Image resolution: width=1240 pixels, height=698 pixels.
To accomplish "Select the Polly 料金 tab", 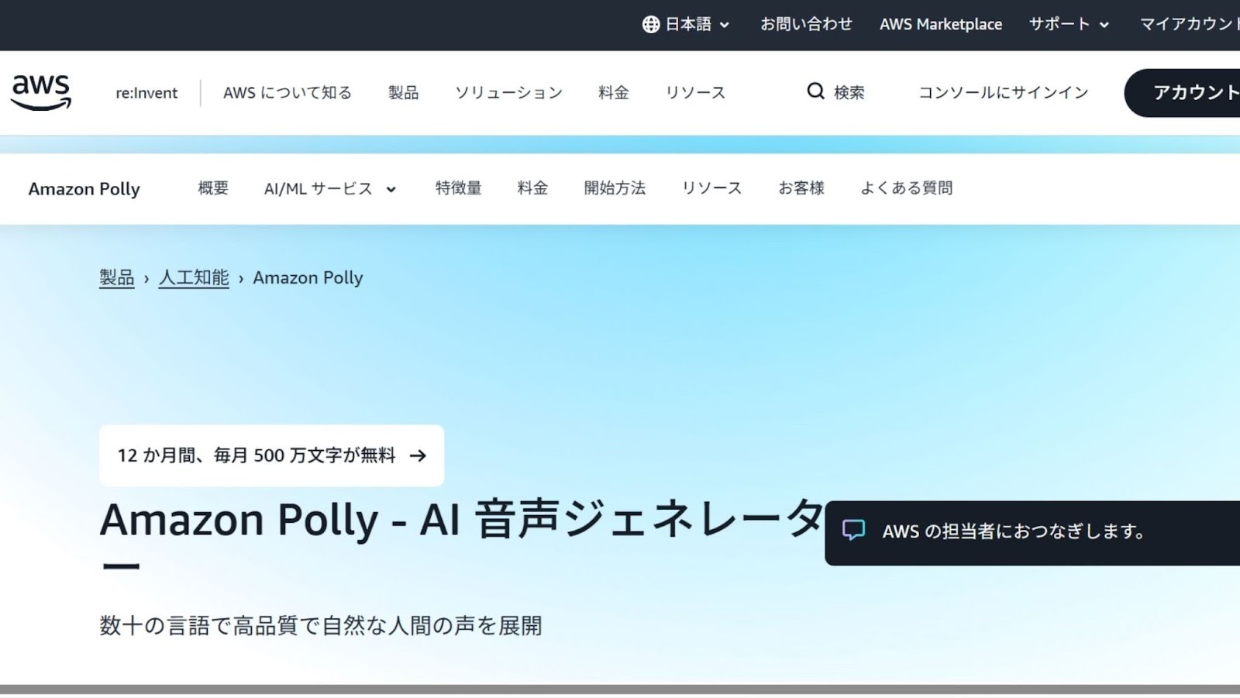I will [x=532, y=188].
